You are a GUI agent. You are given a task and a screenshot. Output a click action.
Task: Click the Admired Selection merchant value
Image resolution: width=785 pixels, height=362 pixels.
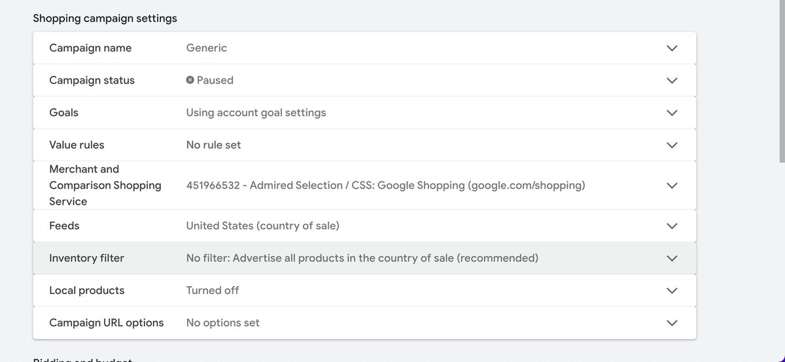[x=385, y=186]
